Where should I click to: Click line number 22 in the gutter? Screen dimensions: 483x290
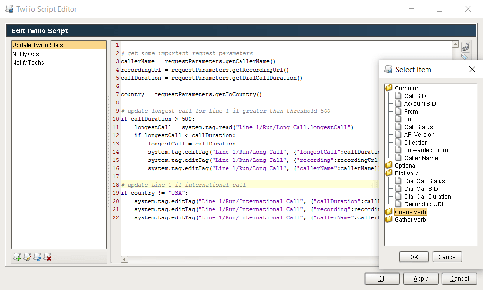(116, 217)
